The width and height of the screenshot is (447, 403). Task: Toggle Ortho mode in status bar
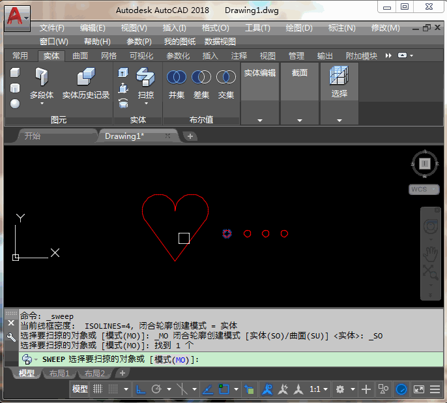141,389
